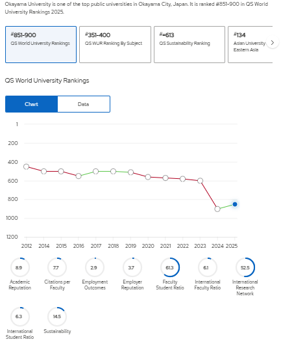Click the Employer Reputation 3.7 score circle
The height and width of the screenshot is (348, 281).
point(132,267)
